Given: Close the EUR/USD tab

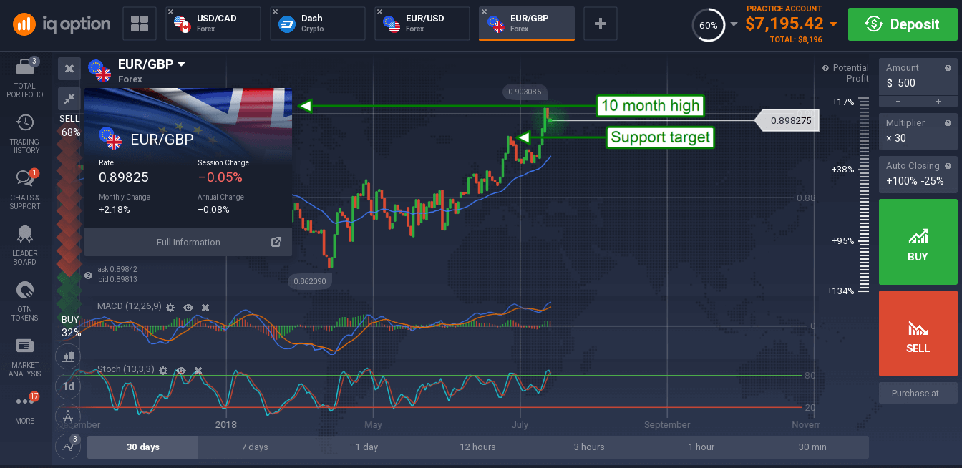Looking at the screenshot, I should pyautogui.click(x=379, y=12).
